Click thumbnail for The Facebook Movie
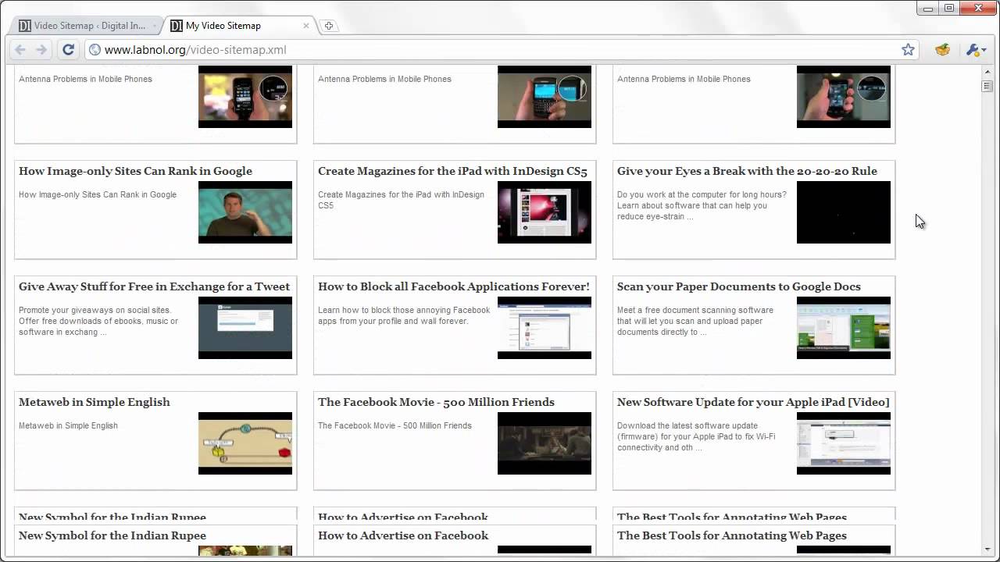The height and width of the screenshot is (562, 1000). click(545, 443)
